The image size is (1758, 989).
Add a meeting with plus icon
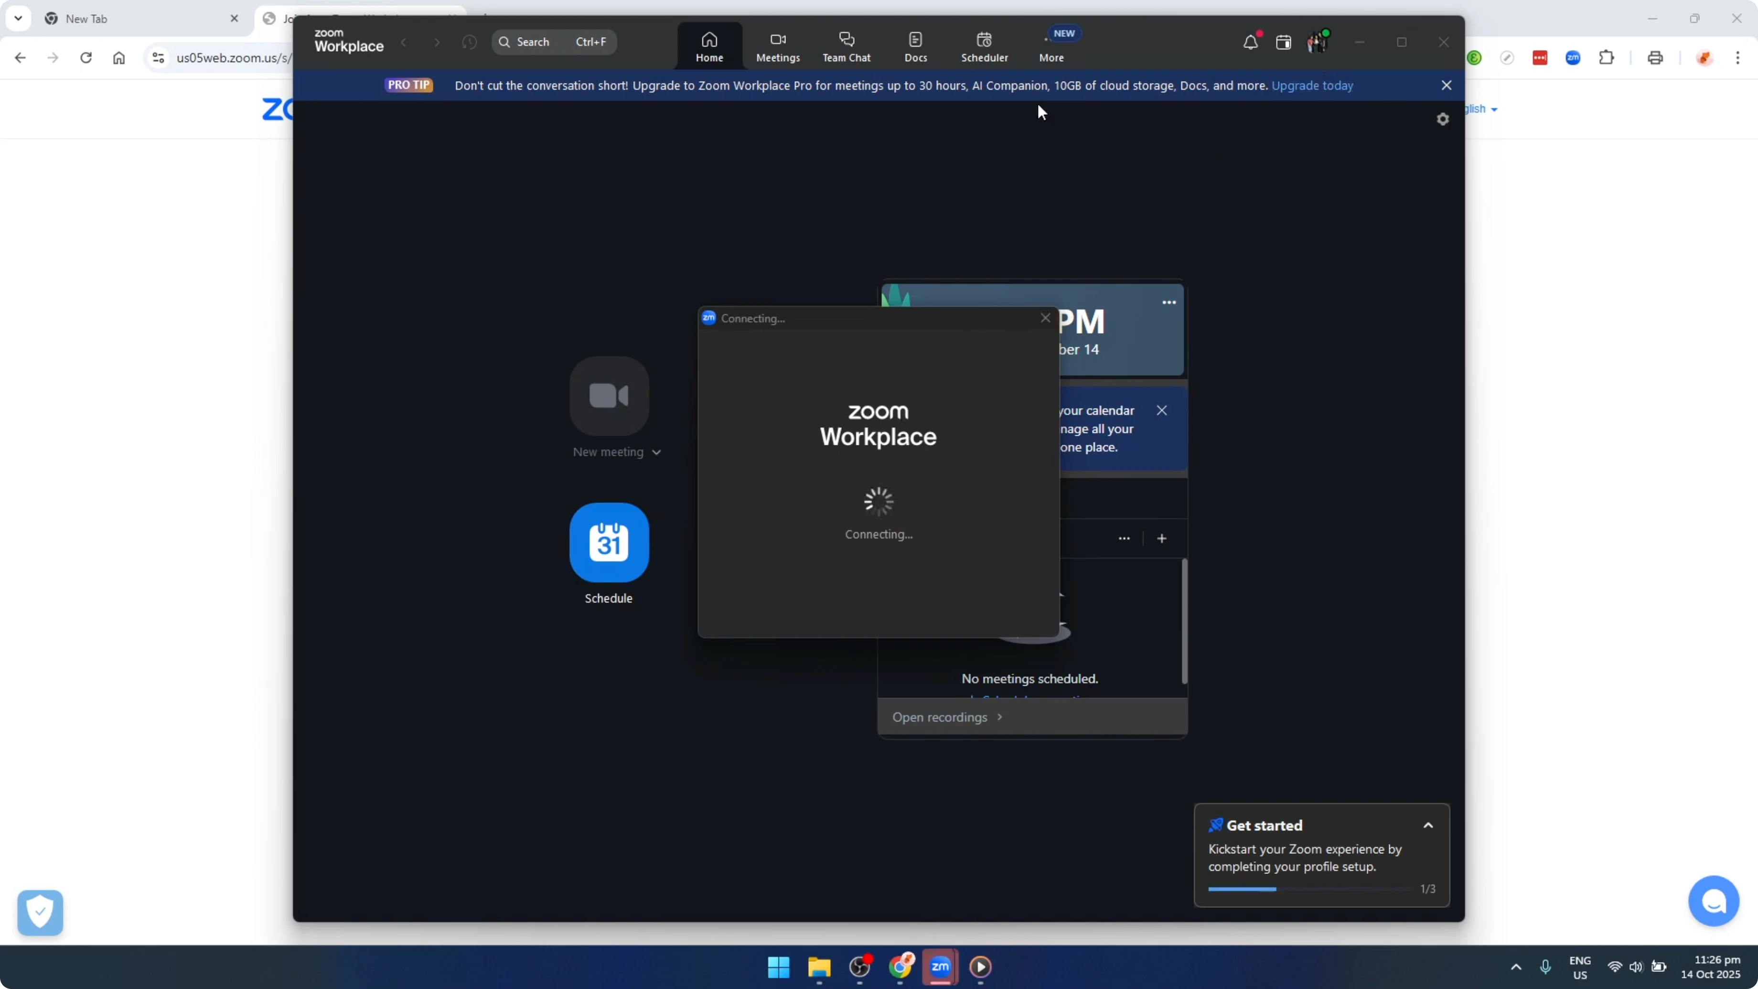click(1161, 538)
